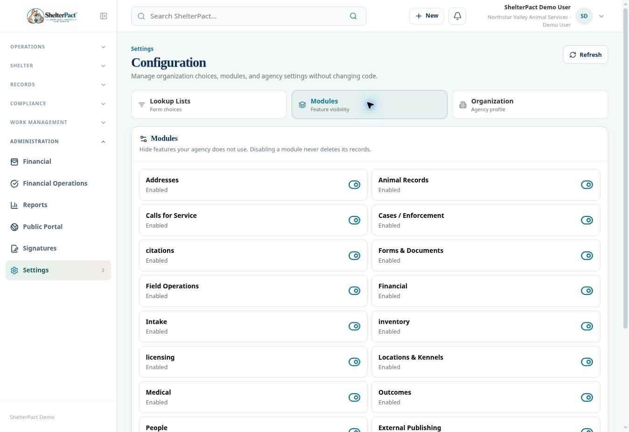Click the Reports chart icon
This screenshot has height=432, width=629.
(14, 205)
